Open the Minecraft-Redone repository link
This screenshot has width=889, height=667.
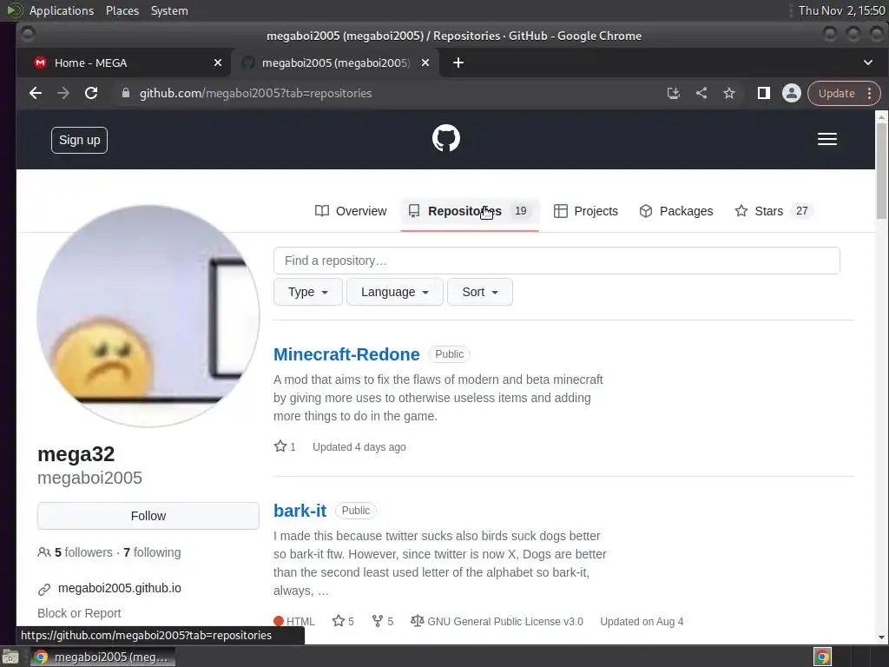(x=346, y=354)
